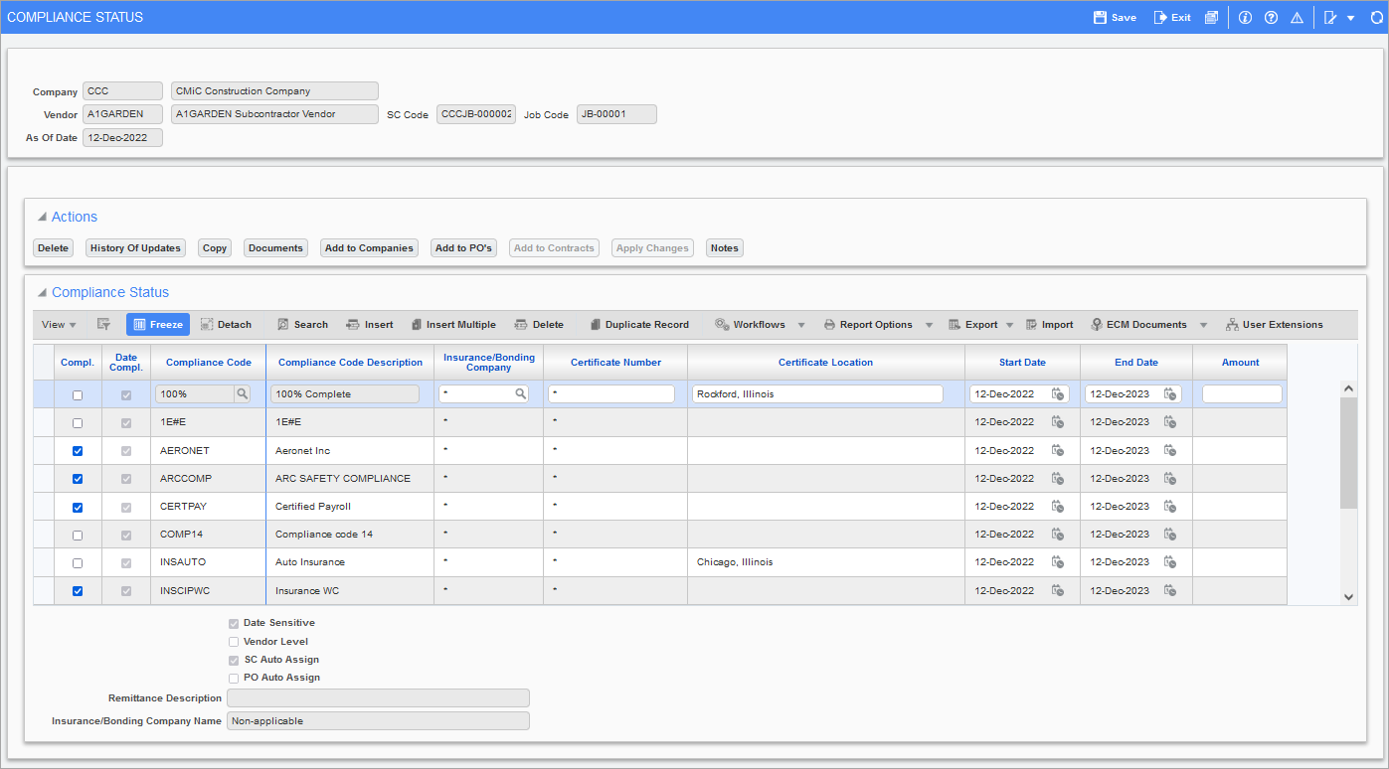Click Search in the table toolbar
The height and width of the screenshot is (769, 1389).
coord(302,324)
